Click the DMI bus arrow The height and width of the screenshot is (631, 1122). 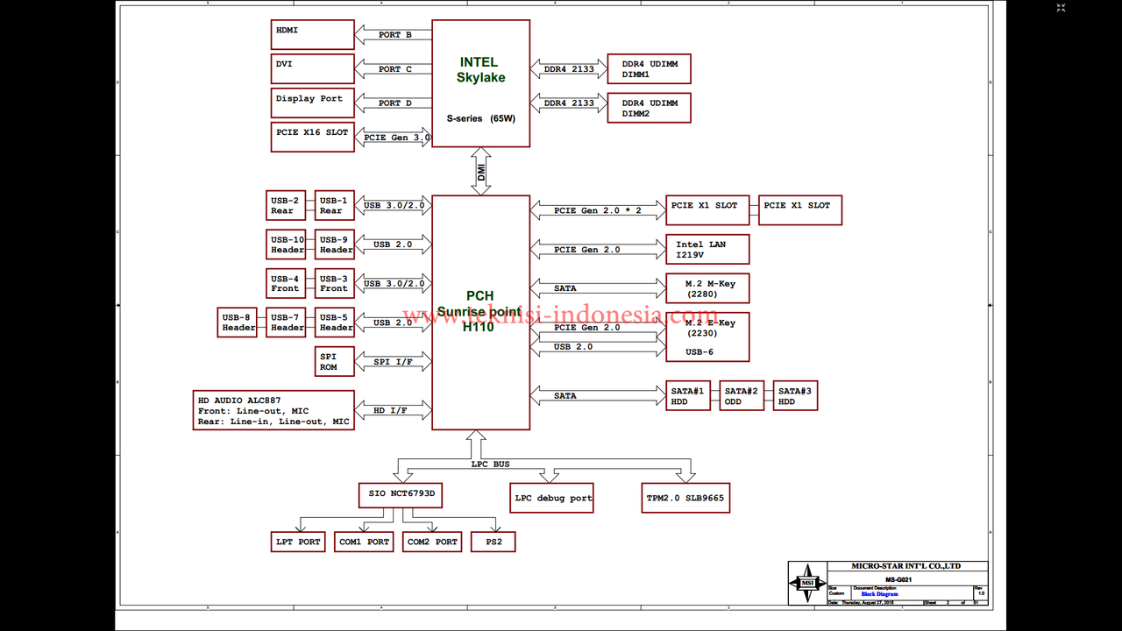[x=480, y=171]
